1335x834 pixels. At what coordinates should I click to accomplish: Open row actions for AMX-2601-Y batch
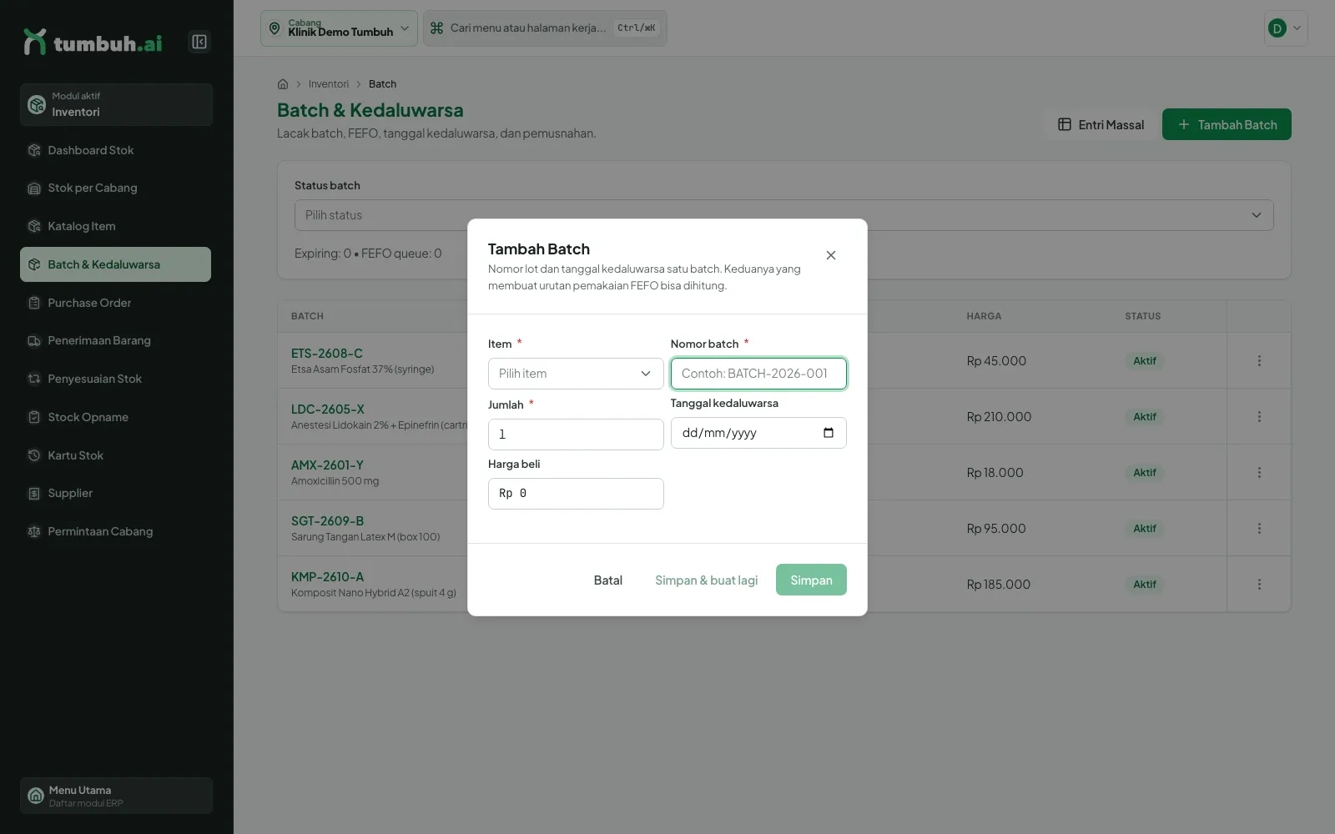tap(1259, 473)
